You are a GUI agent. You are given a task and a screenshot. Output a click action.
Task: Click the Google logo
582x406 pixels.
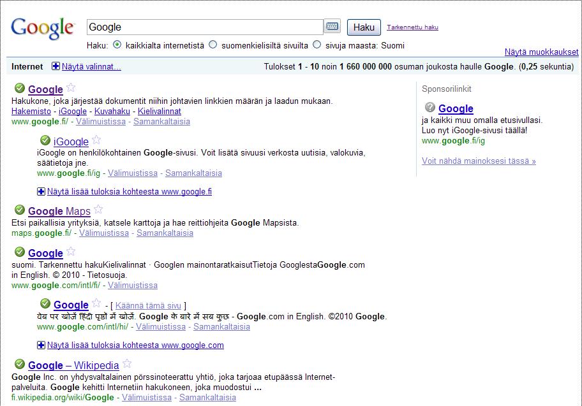tap(43, 28)
